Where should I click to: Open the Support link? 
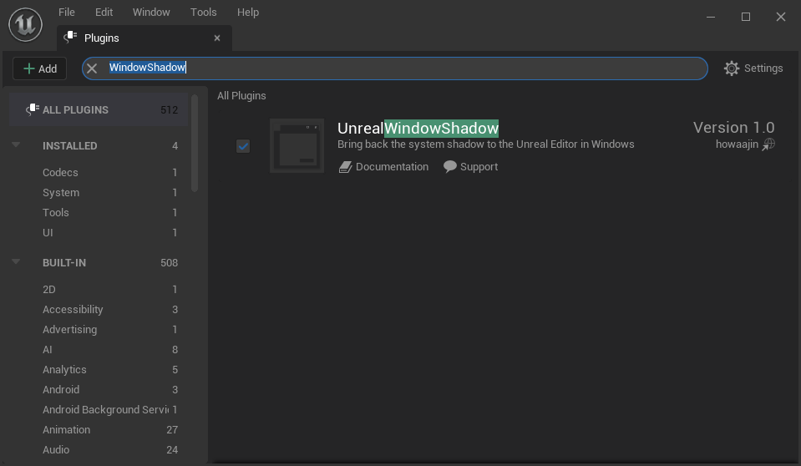click(x=479, y=166)
